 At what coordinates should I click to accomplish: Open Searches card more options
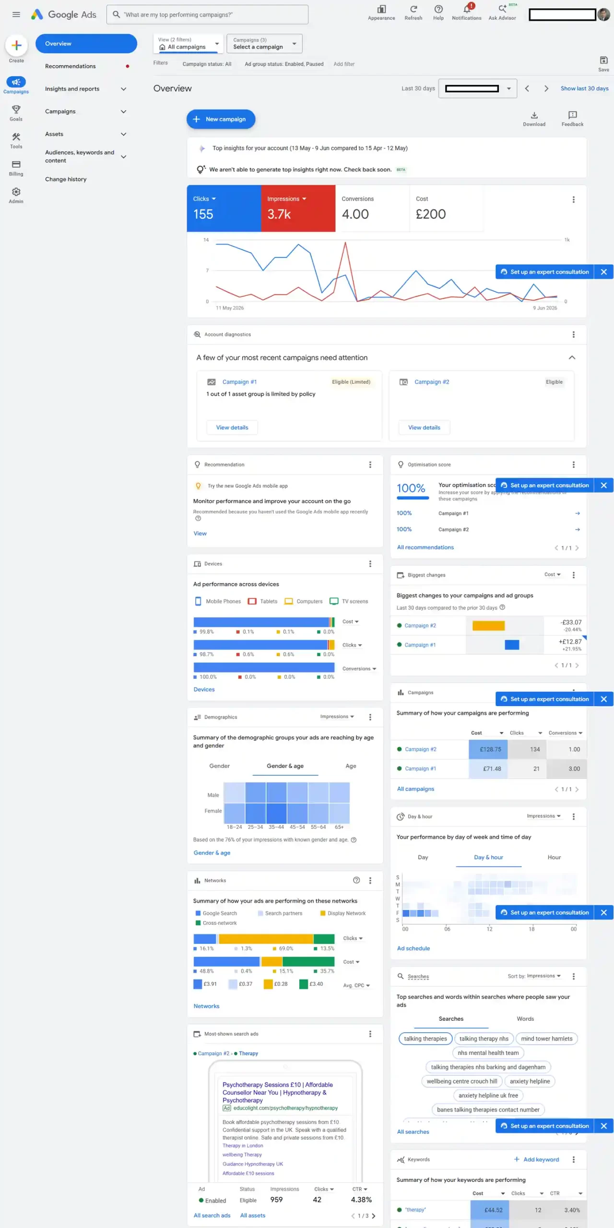tap(573, 976)
